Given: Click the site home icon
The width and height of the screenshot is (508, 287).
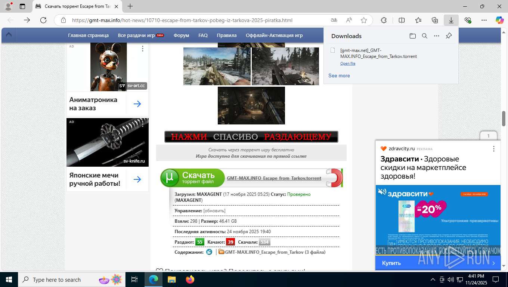Looking at the screenshot, I should [9, 35].
